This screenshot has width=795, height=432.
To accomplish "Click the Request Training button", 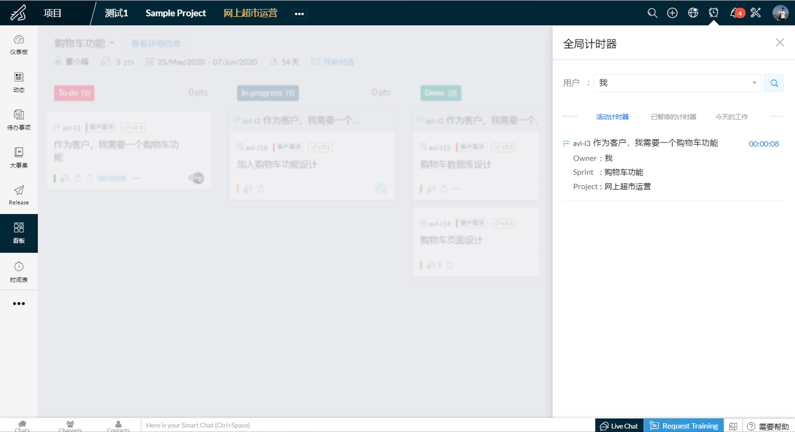I will pyautogui.click(x=684, y=426).
